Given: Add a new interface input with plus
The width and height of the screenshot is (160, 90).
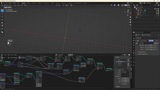Looking at the screenshot, I should point(128,59).
